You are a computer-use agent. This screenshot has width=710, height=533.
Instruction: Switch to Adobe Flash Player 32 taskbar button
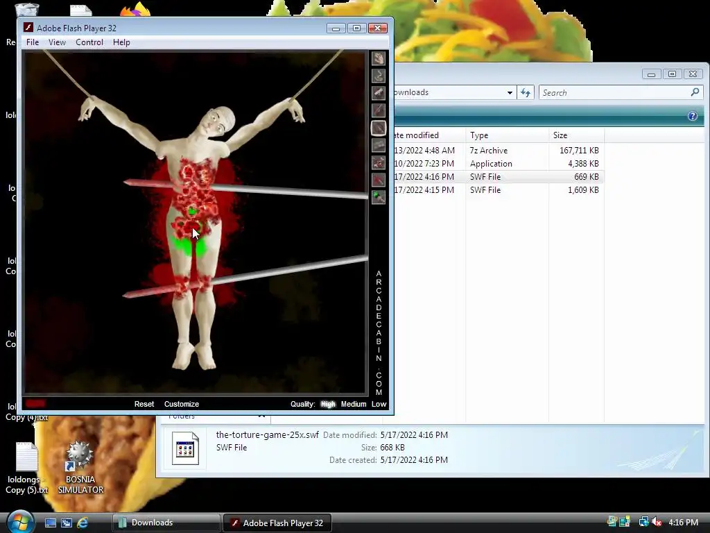[x=277, y=523]
